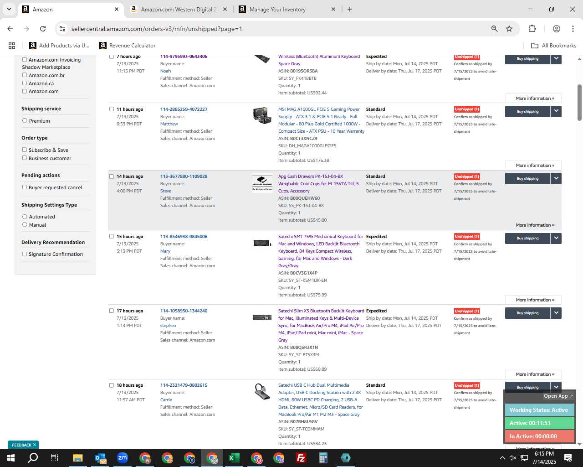The height and width of the screenshot is (467, 583).
Task: Open the Chrome profile icon
Action: pyautogui.click(x=556, y=29)
